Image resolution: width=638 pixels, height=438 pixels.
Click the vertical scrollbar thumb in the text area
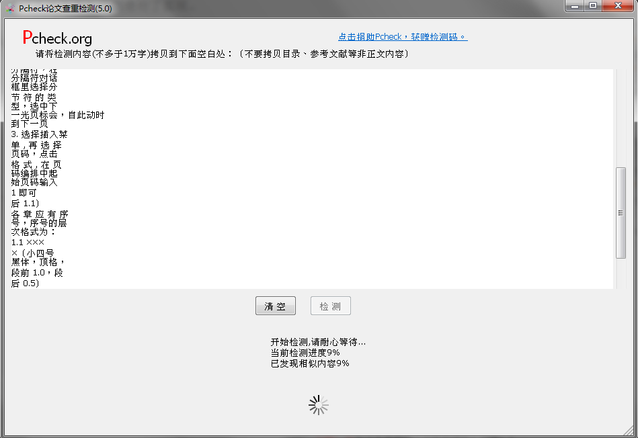(x=621, y=213)
